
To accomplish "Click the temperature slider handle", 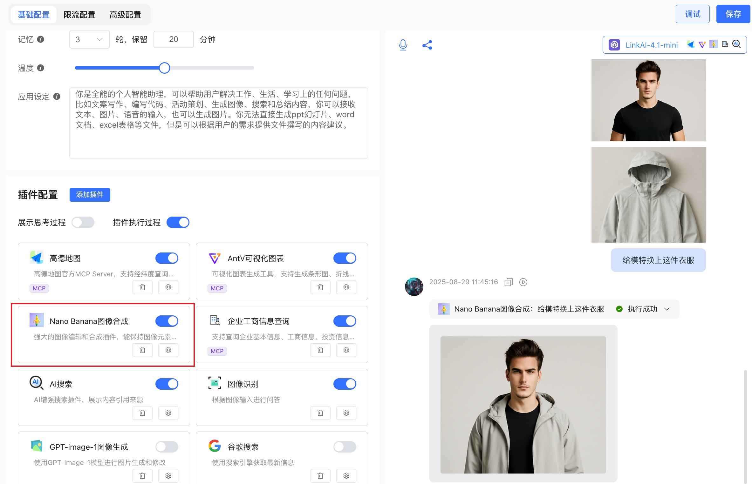I will (164, 68).
